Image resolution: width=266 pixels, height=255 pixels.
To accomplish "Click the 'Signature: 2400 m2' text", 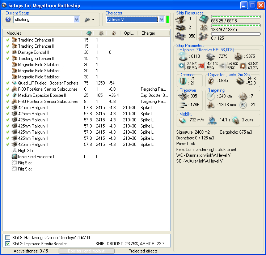I will click(x=193, y=132).
